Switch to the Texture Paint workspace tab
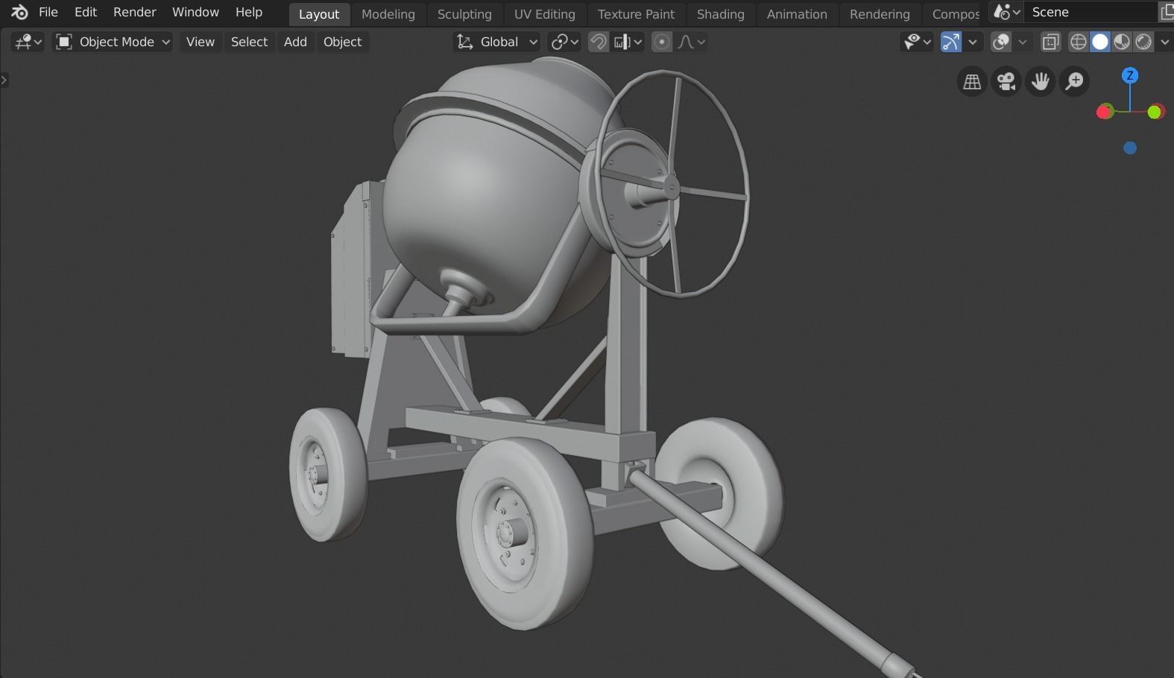 point(636,14)
